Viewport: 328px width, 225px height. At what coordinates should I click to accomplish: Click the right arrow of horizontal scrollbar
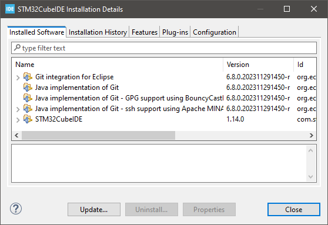312,136
